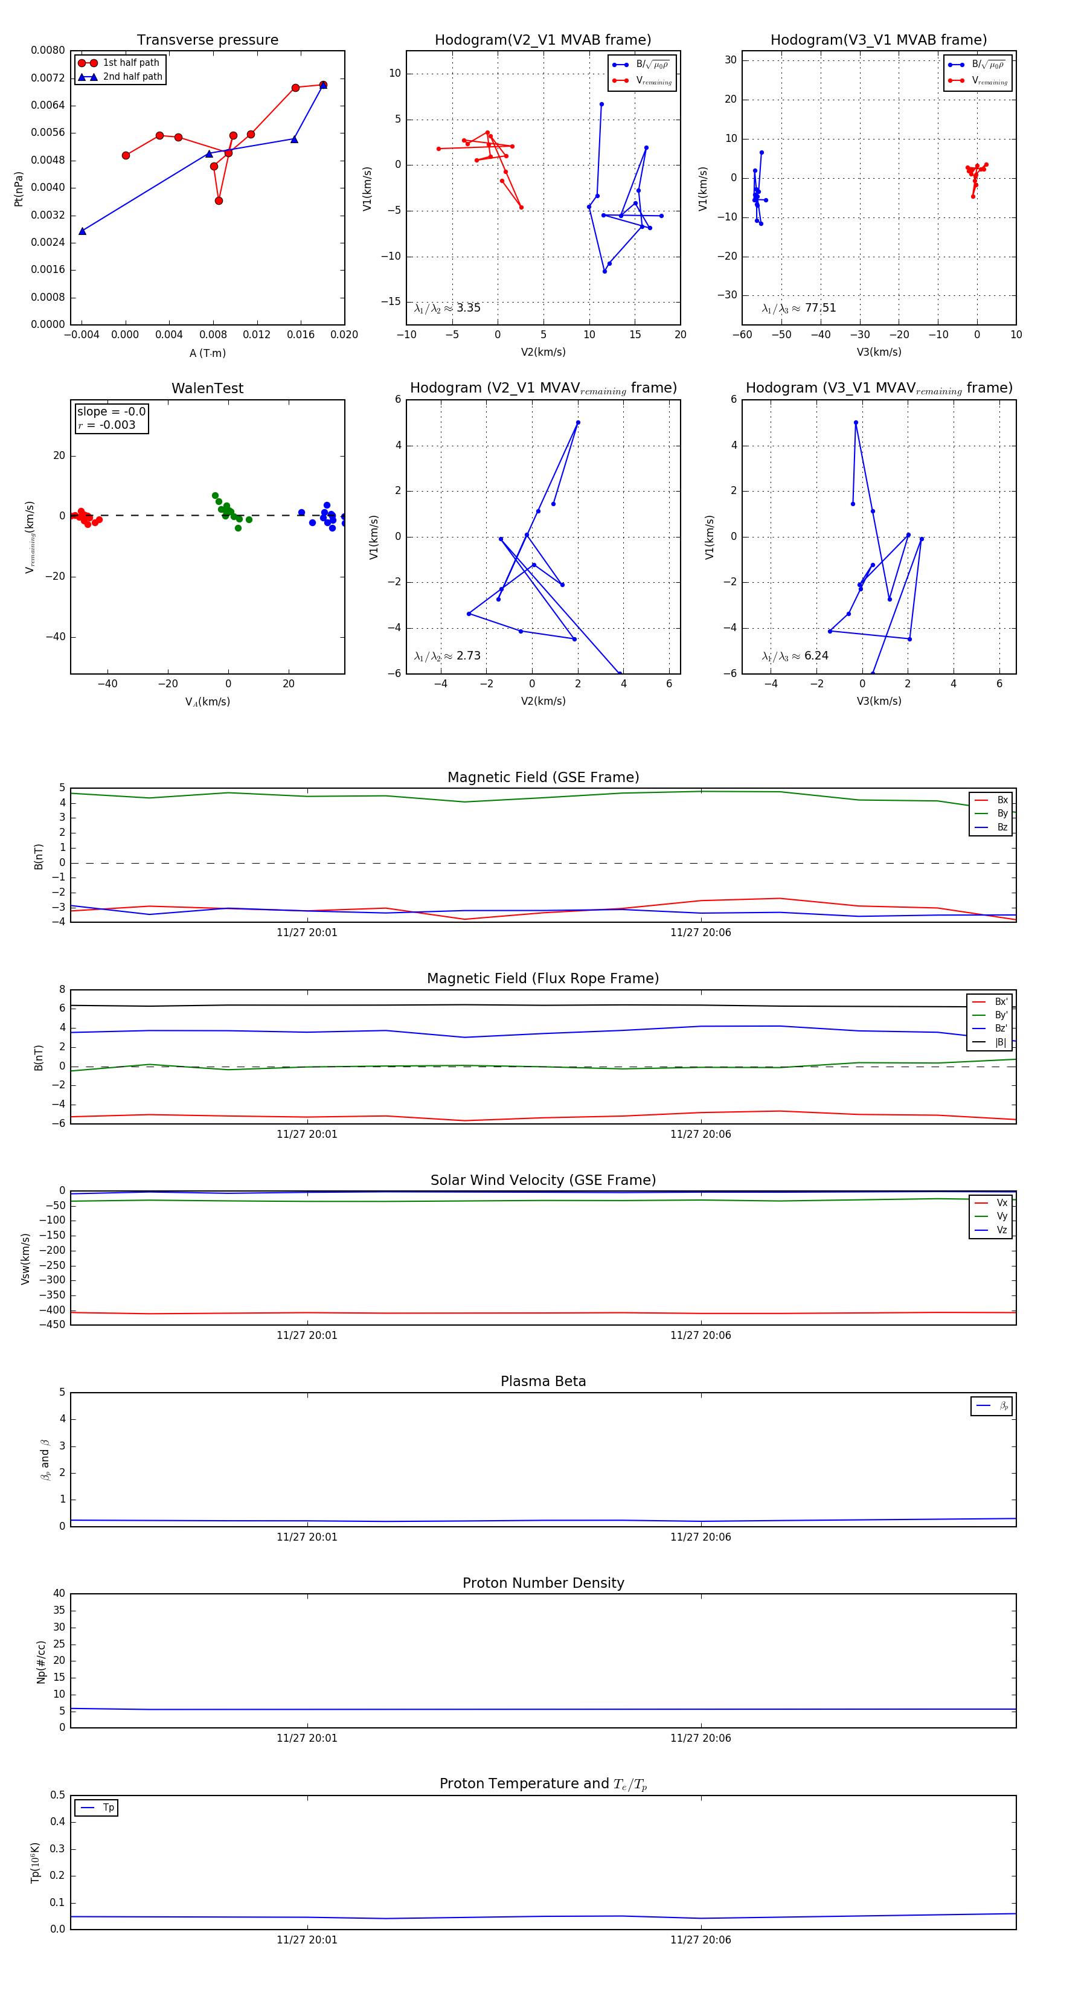Click the "Tp(10^6K)" y-axis label
Image resolution: width=1087 pixels, height=1993 pixels.
coord(35,1863)
